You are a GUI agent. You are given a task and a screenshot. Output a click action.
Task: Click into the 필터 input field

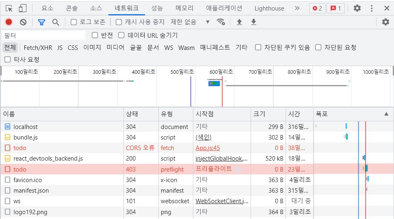(44, 35)
